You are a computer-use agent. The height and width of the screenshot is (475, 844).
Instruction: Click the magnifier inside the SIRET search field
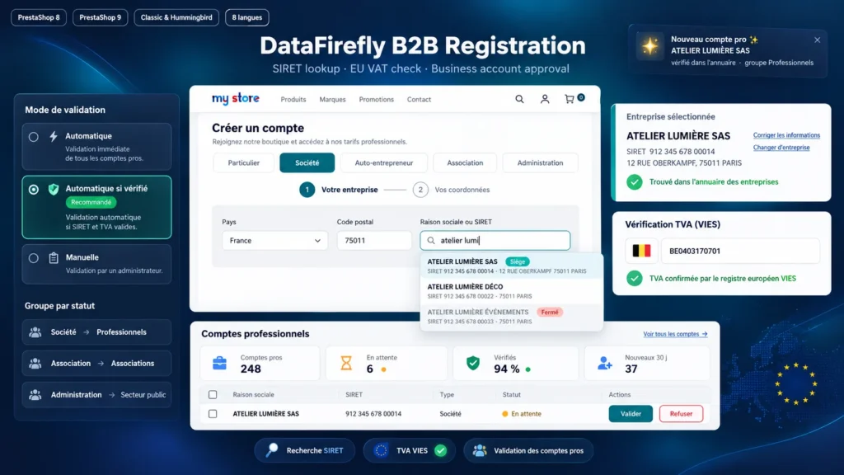[431, 241]
